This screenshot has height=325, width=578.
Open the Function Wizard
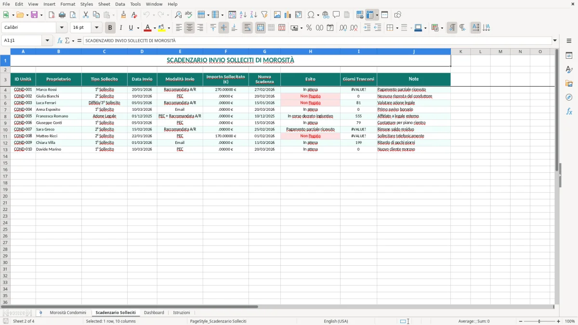click(x=60, y=40)
